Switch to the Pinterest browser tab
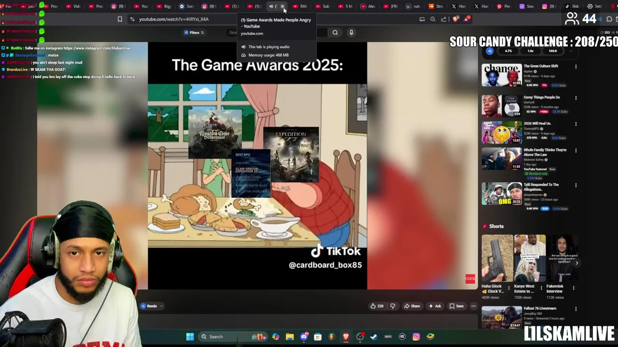The height and width of the screenshot is (347, 618). [x=505, y=6]
